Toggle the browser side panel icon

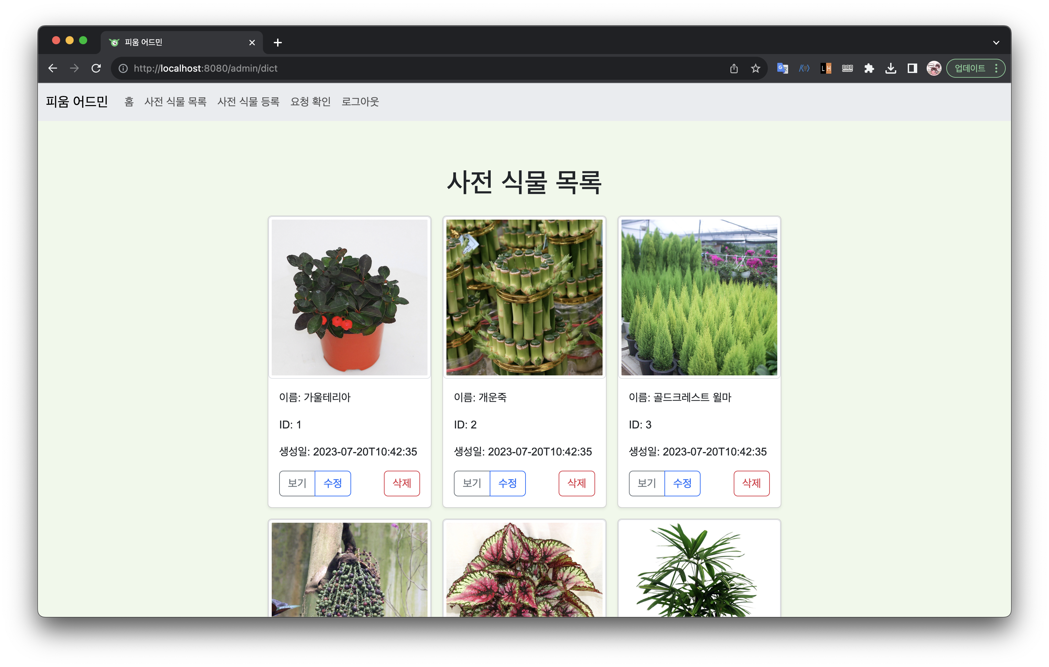click(912, 68)
